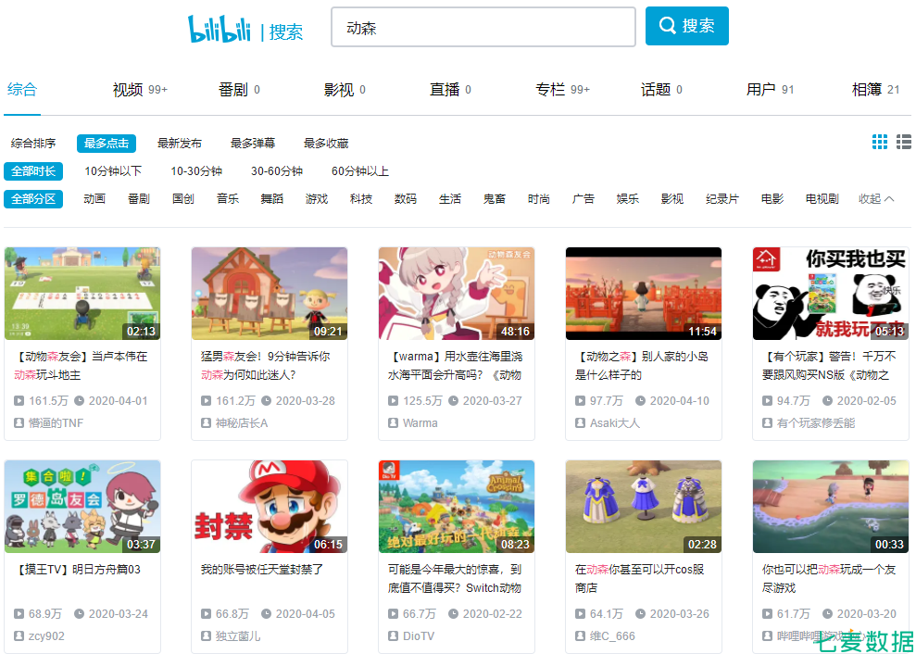Filter by 游戏 category

[316, 199]
